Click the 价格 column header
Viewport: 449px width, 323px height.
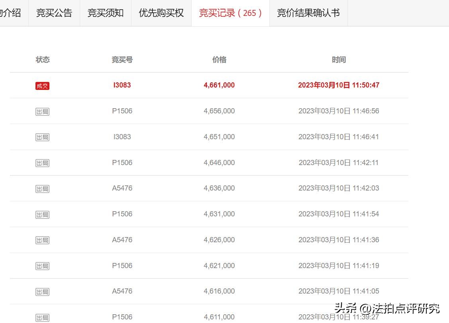tap(219, 59)
